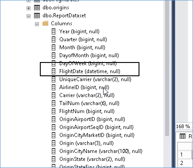Click column icon beside TailNum
Viewport: 193px width, 168px height.
(54, 103)
